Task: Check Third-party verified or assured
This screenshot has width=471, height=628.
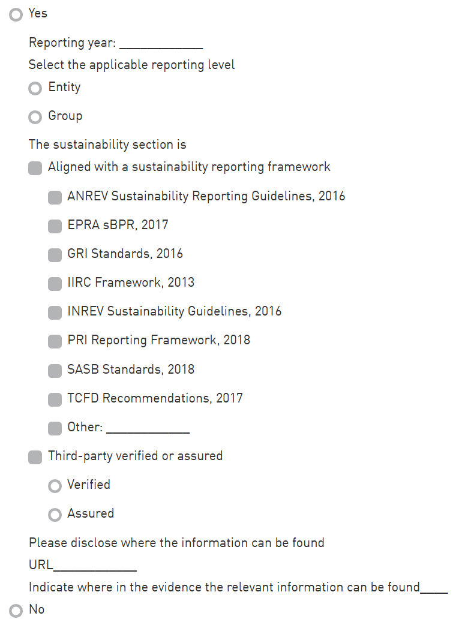Action: click(35, 457)
